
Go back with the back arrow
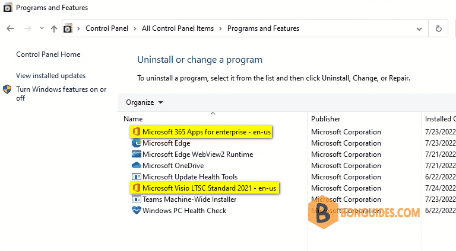click(x=10, y=28)
